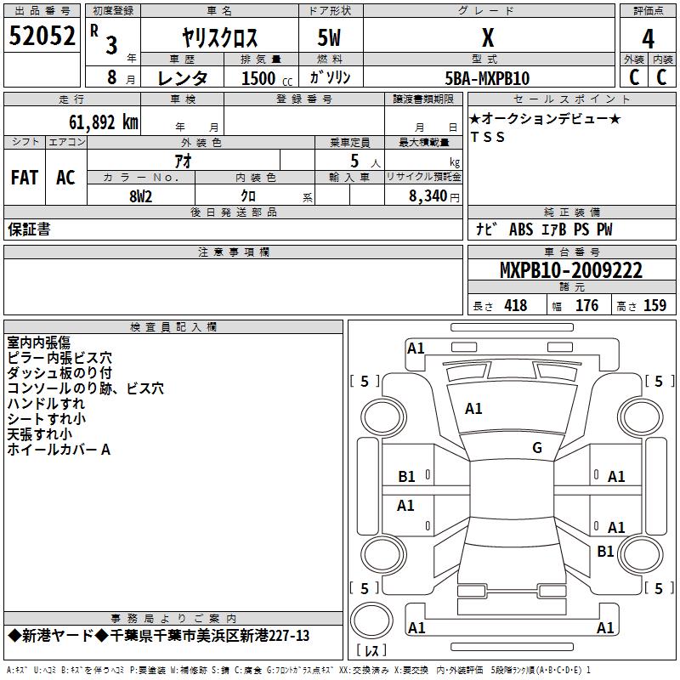Click inspector note ピラー内張ビス穴

coord(59,358)
